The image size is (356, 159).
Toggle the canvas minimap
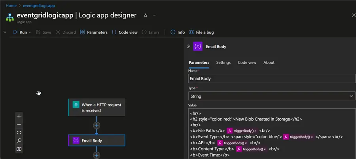click(19, 149)
